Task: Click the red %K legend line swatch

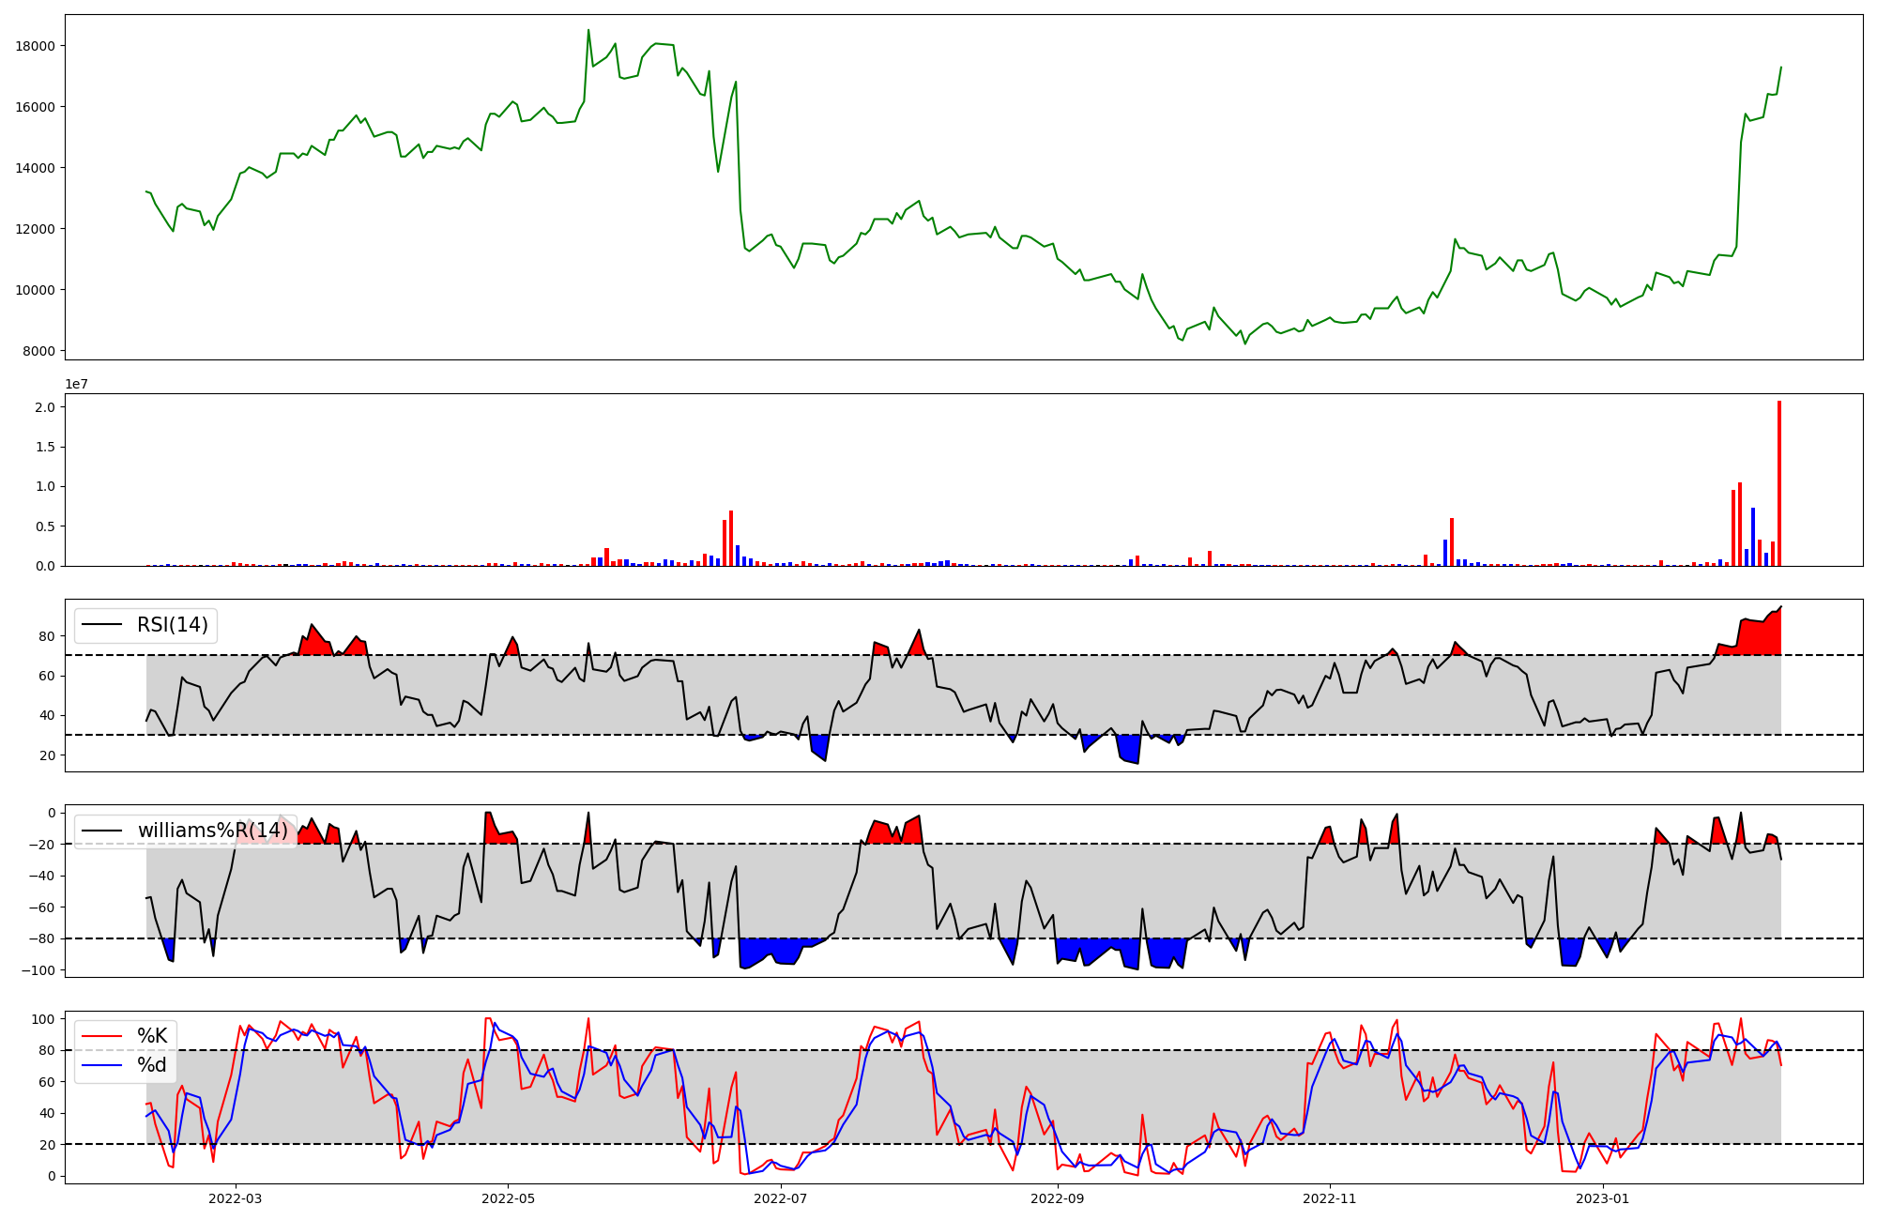Action: click(103, 1036)
